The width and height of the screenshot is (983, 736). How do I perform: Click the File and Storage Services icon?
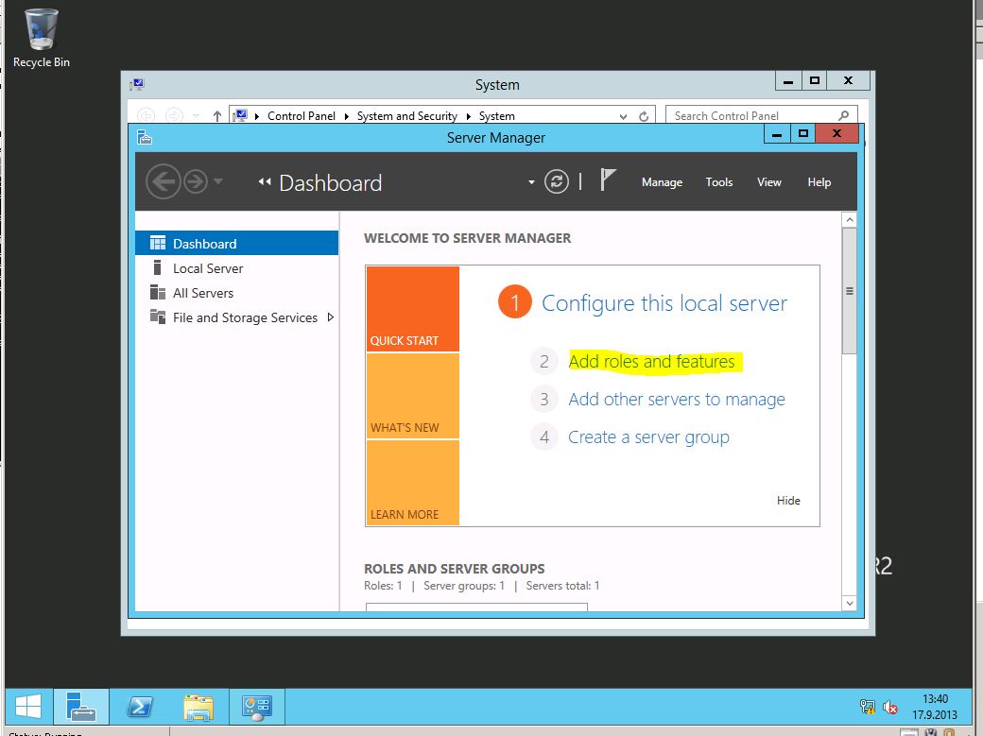pos(157,317)
